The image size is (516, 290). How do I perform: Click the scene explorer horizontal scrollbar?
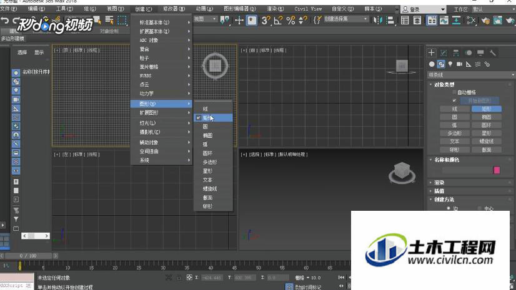tap(36, 236)
